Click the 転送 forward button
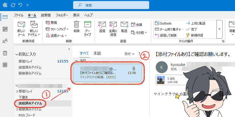The image size is (235, 117). pos(124,27)
